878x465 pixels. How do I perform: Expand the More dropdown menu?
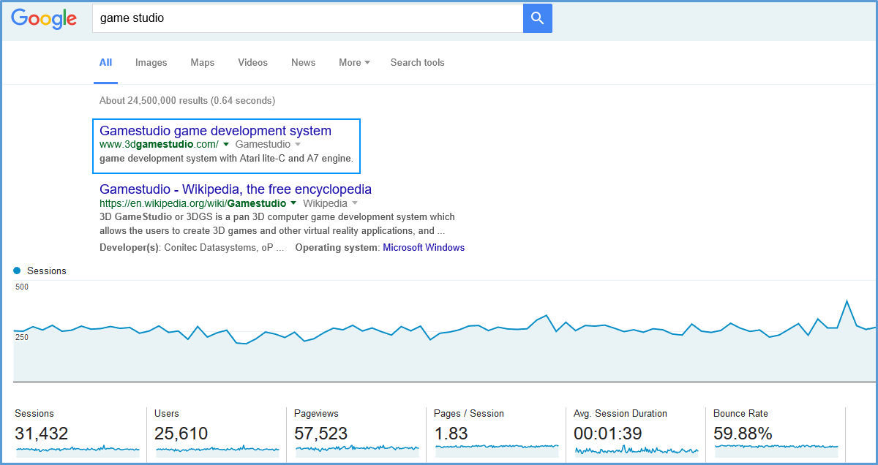point(354,63)
